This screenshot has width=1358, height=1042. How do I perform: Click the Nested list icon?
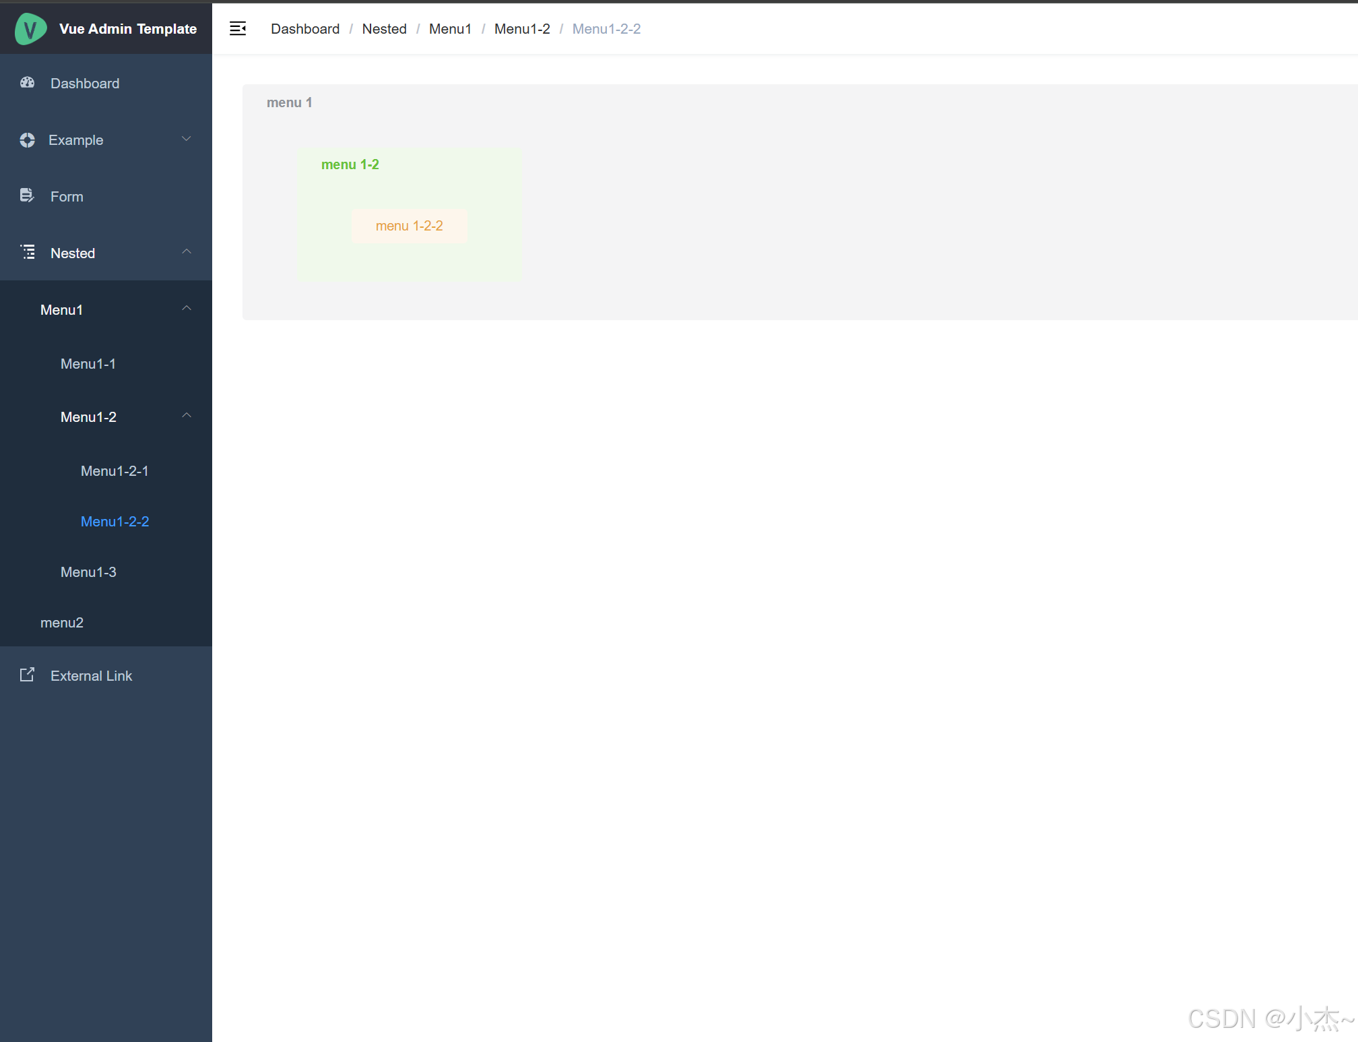point(28,253)
